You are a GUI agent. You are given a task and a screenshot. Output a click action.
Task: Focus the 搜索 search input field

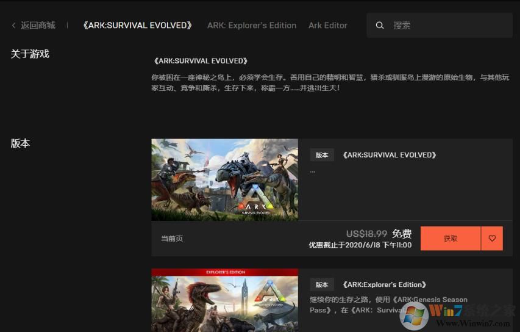[x=440, y=25]
